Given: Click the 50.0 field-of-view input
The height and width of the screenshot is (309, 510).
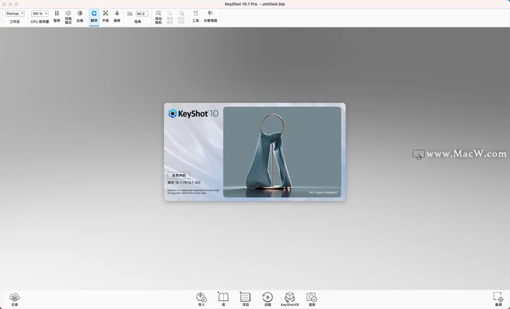Looking at the screenshot, I should [x=142, y=14].
